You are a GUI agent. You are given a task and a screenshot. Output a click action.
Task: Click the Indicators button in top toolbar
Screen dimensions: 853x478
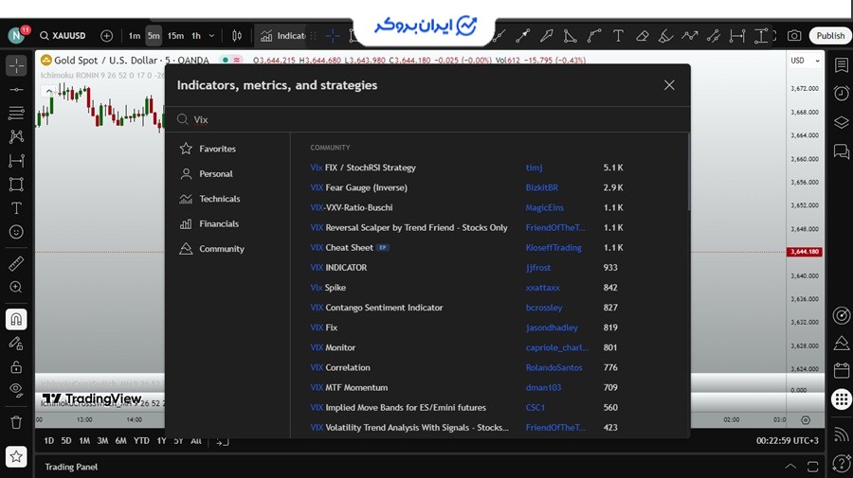click(x=282, y=36)
